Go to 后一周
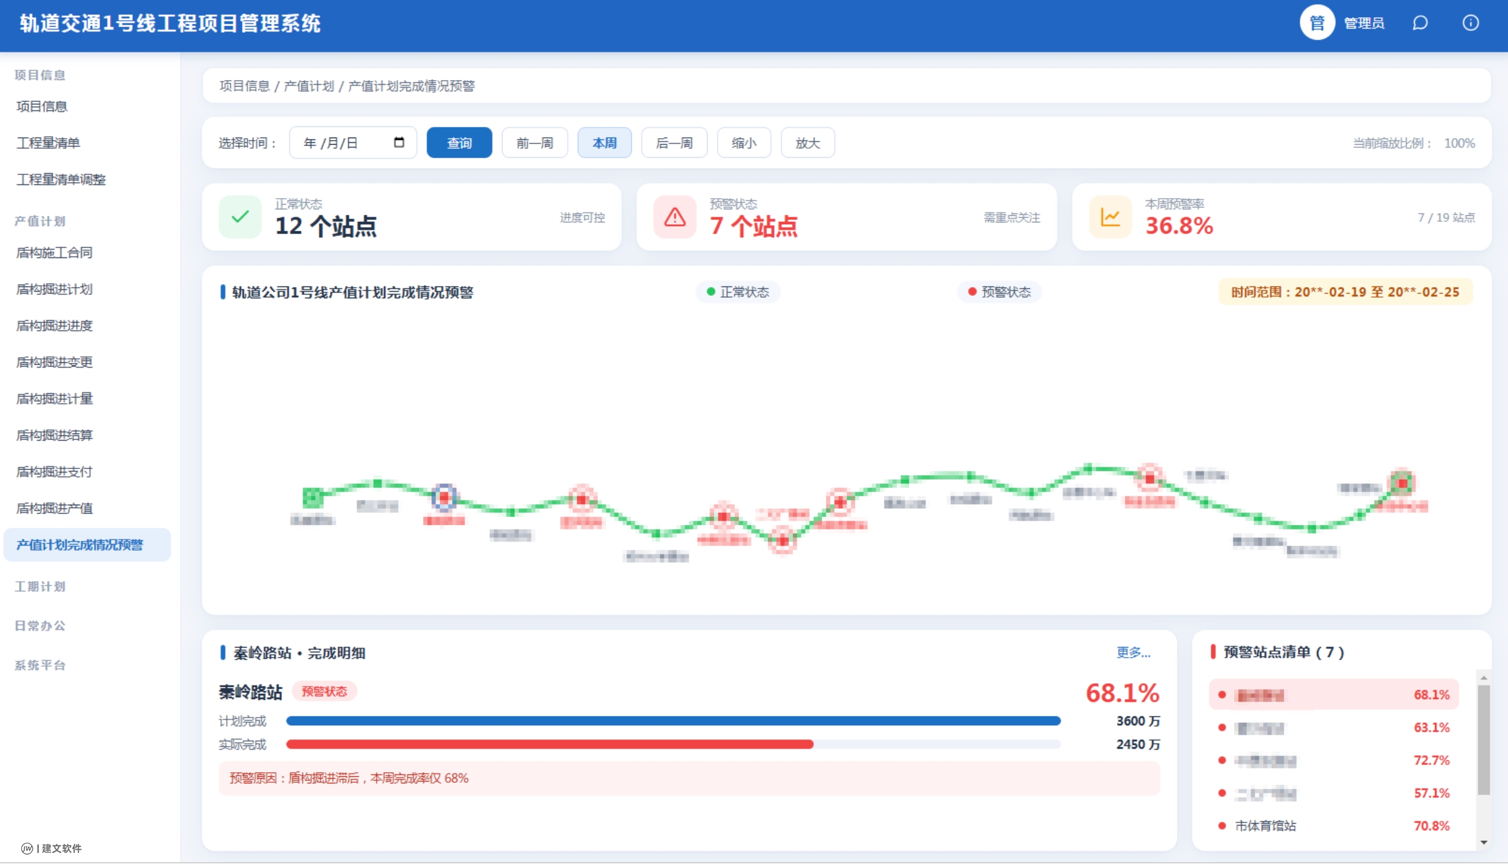Image resolution: width=1508 pixels, height=867 pixels. 674,142
